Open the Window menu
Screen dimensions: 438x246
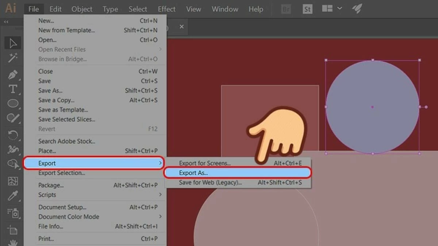coord(224,9)
